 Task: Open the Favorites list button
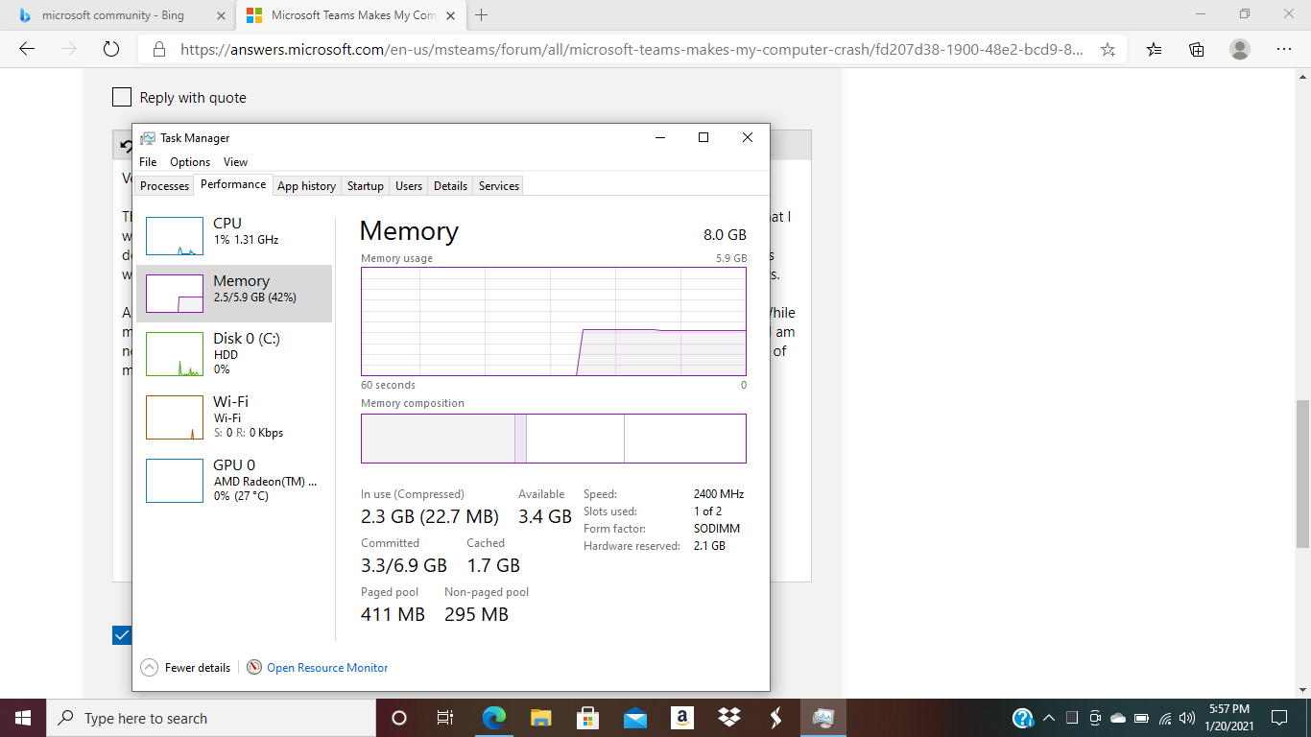[1155, 49]
